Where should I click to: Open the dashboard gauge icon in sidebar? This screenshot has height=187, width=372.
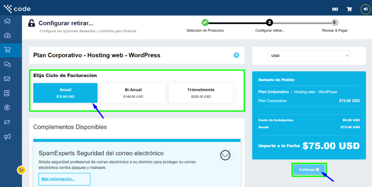point(7,36)
